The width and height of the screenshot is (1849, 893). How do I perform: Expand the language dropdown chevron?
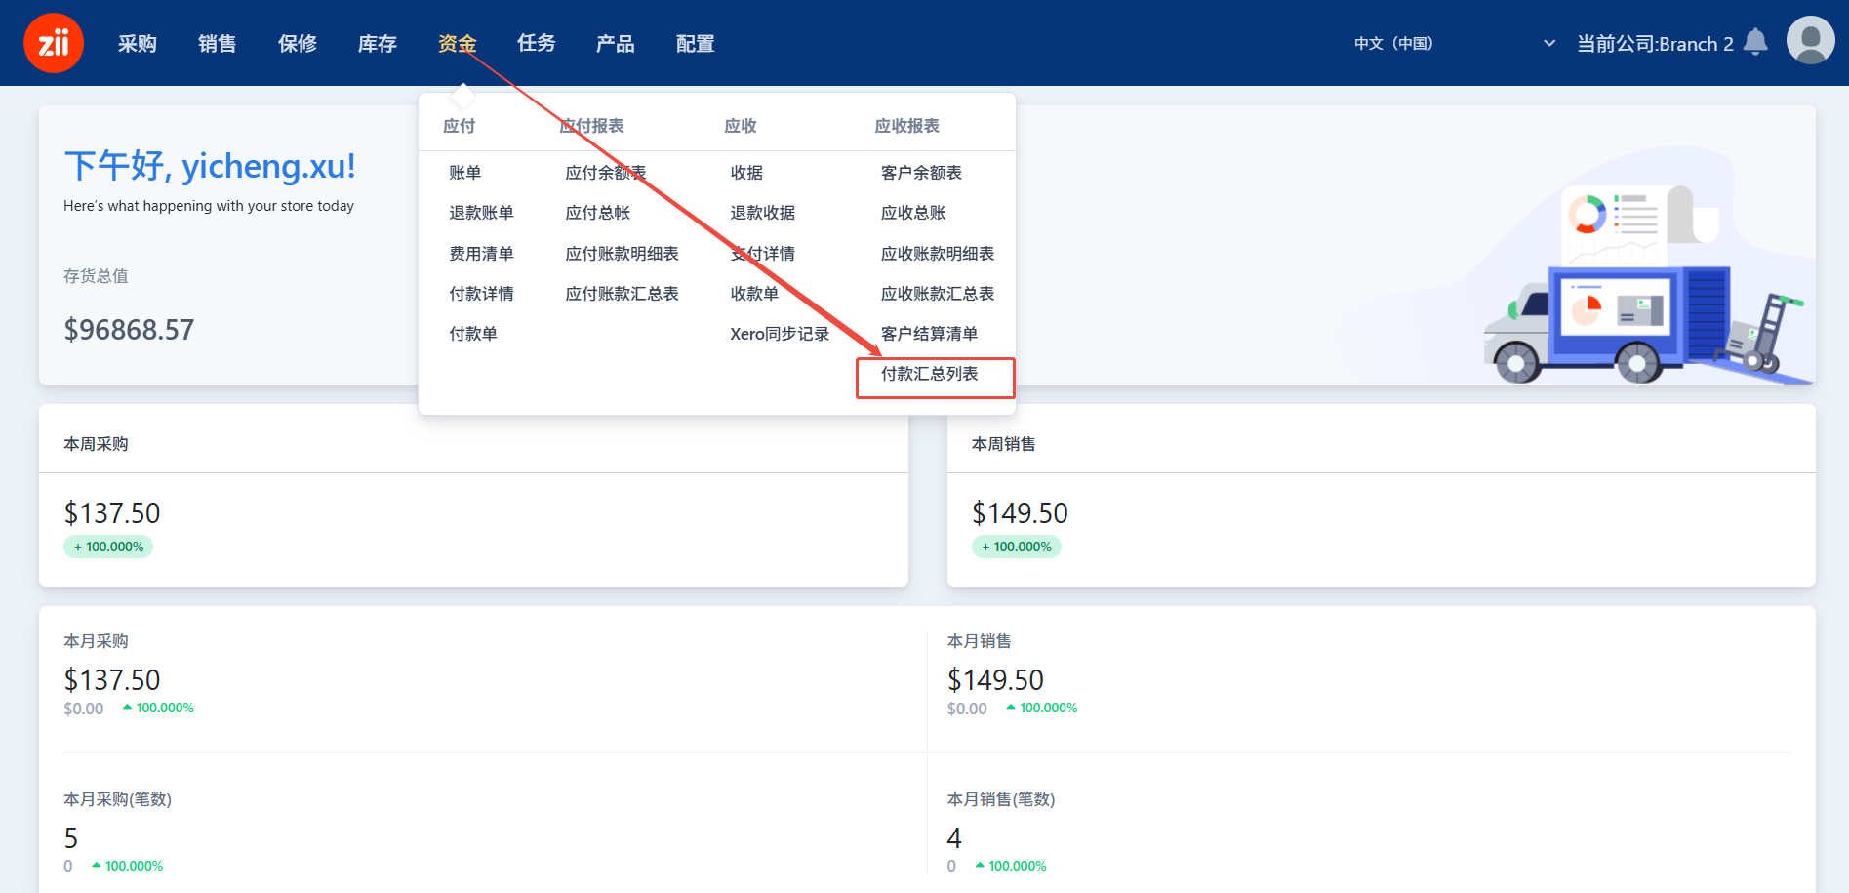[1548, 43]
